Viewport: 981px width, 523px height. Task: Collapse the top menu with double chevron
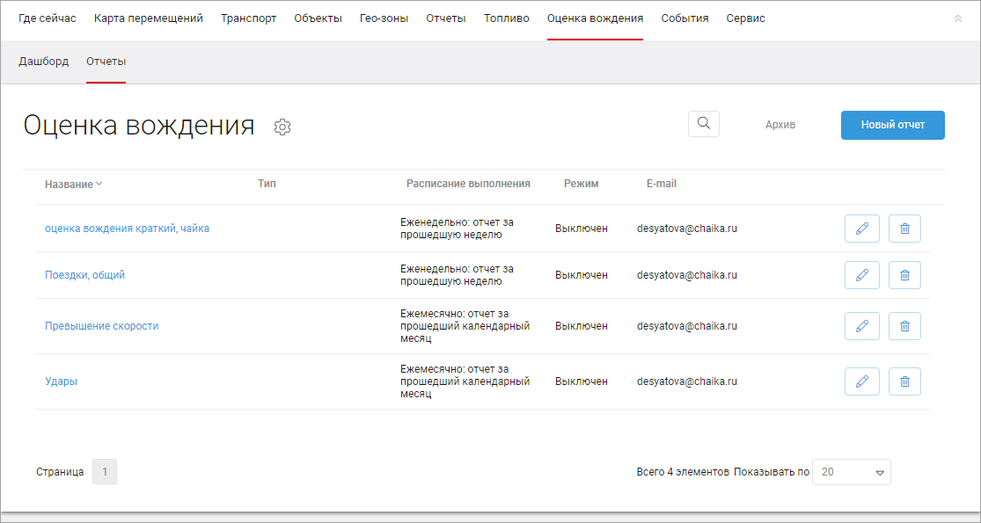[x=958, y=18]
